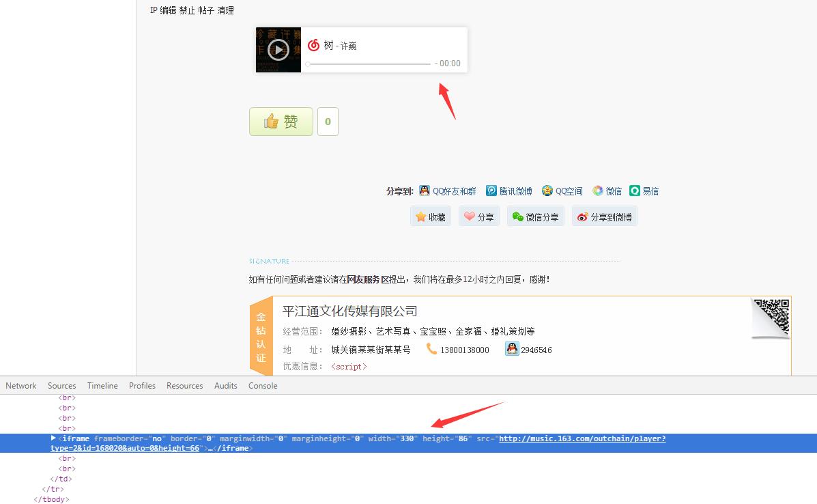Click 清理 in the moderation row
This screenshot has width=817, height=504.
226,10
